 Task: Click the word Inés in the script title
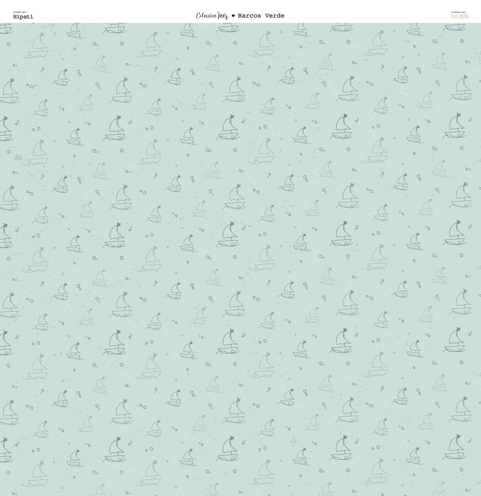(x=222, y=16)
